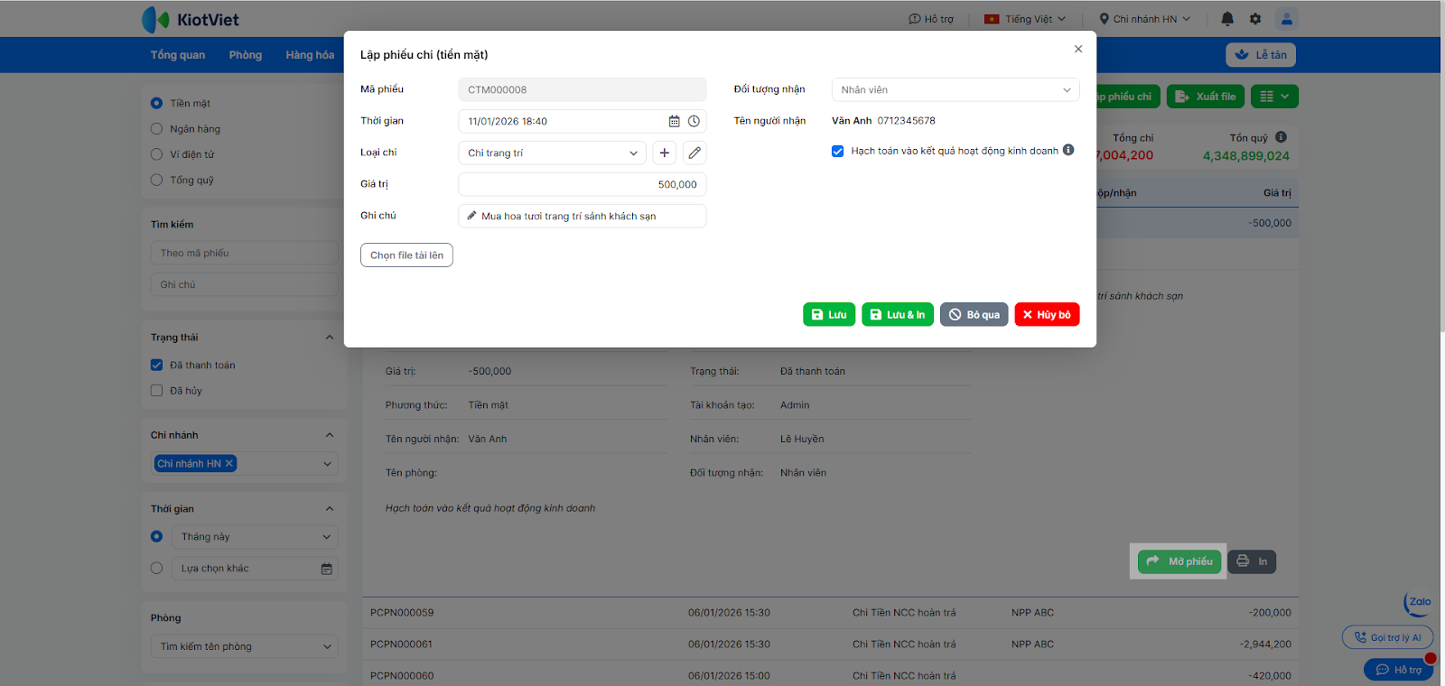The height and width of the screenshot is (686, 1445).
Task: Open the clock time picker for Thời gian
Action: point(694,121)
